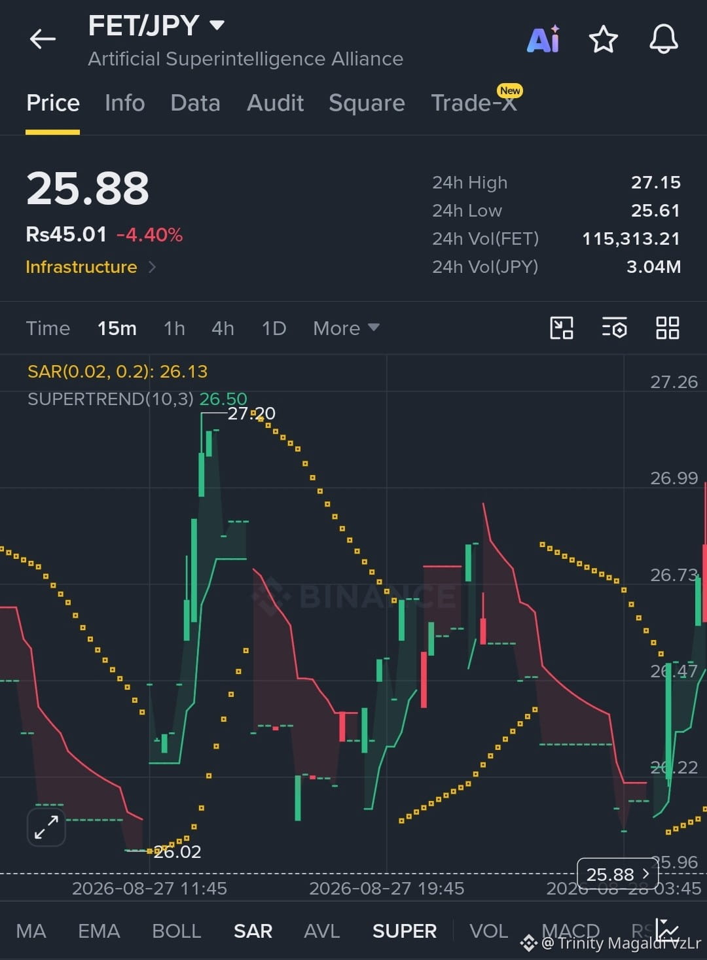This screenshot has height=960, width=707.
Task: Toggle the VOL sub-indicator
Action: (488, 931)
